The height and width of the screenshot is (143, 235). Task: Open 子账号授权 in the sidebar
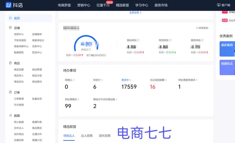(x=20, y=40)
